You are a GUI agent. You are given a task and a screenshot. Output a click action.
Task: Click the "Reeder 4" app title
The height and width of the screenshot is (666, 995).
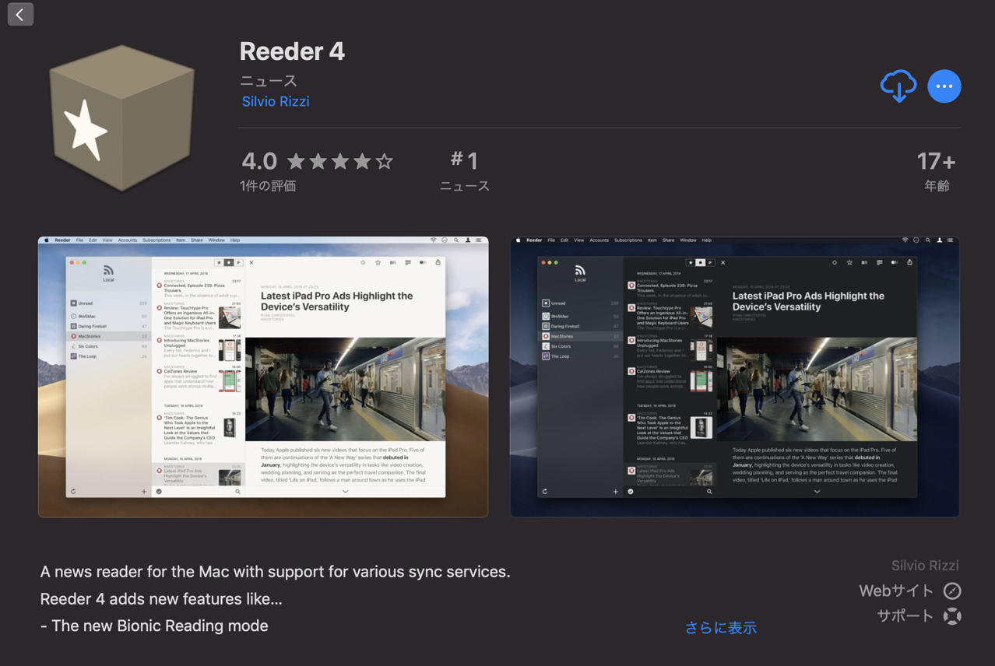pyautogui.click(x=292, y=51)
